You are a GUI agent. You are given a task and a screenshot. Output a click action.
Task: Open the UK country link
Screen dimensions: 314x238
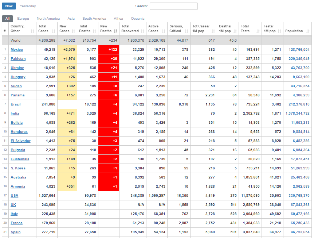pyautogui.click(x=13, y=205)
